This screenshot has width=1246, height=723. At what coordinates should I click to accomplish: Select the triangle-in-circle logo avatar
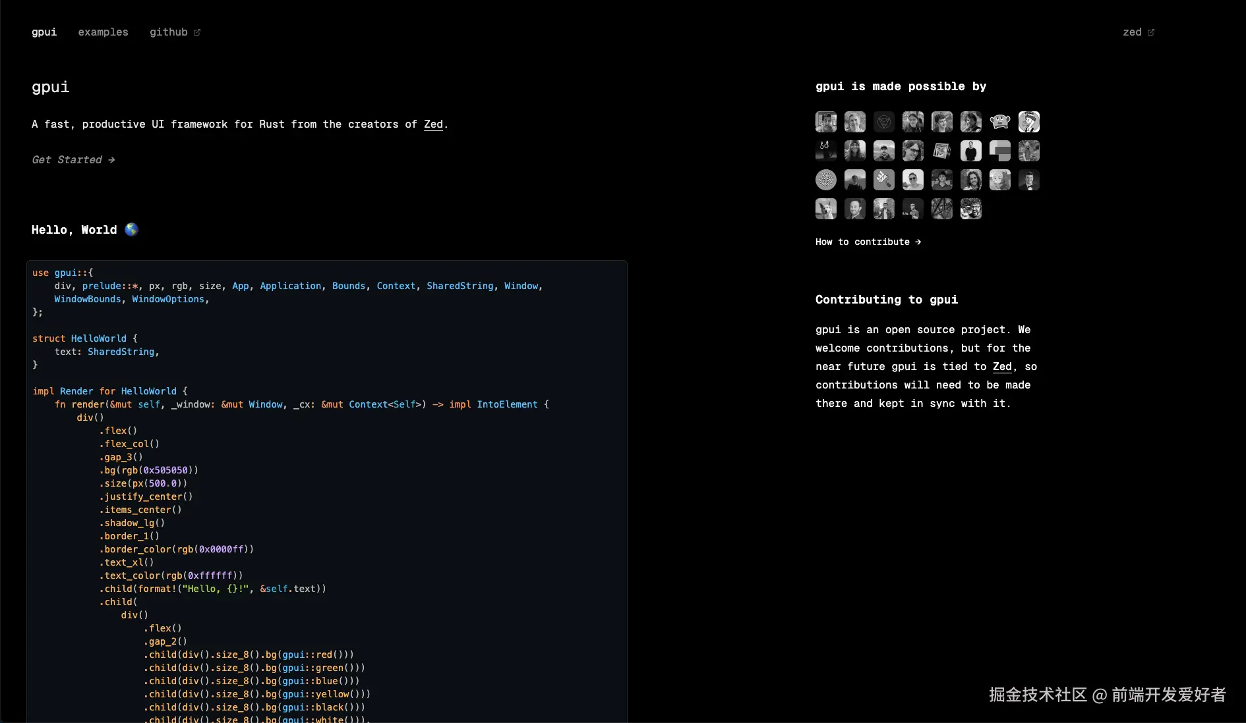click(x=884, y=122)
